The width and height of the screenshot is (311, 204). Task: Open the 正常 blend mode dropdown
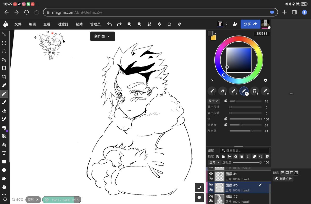(x=214, y=162)
